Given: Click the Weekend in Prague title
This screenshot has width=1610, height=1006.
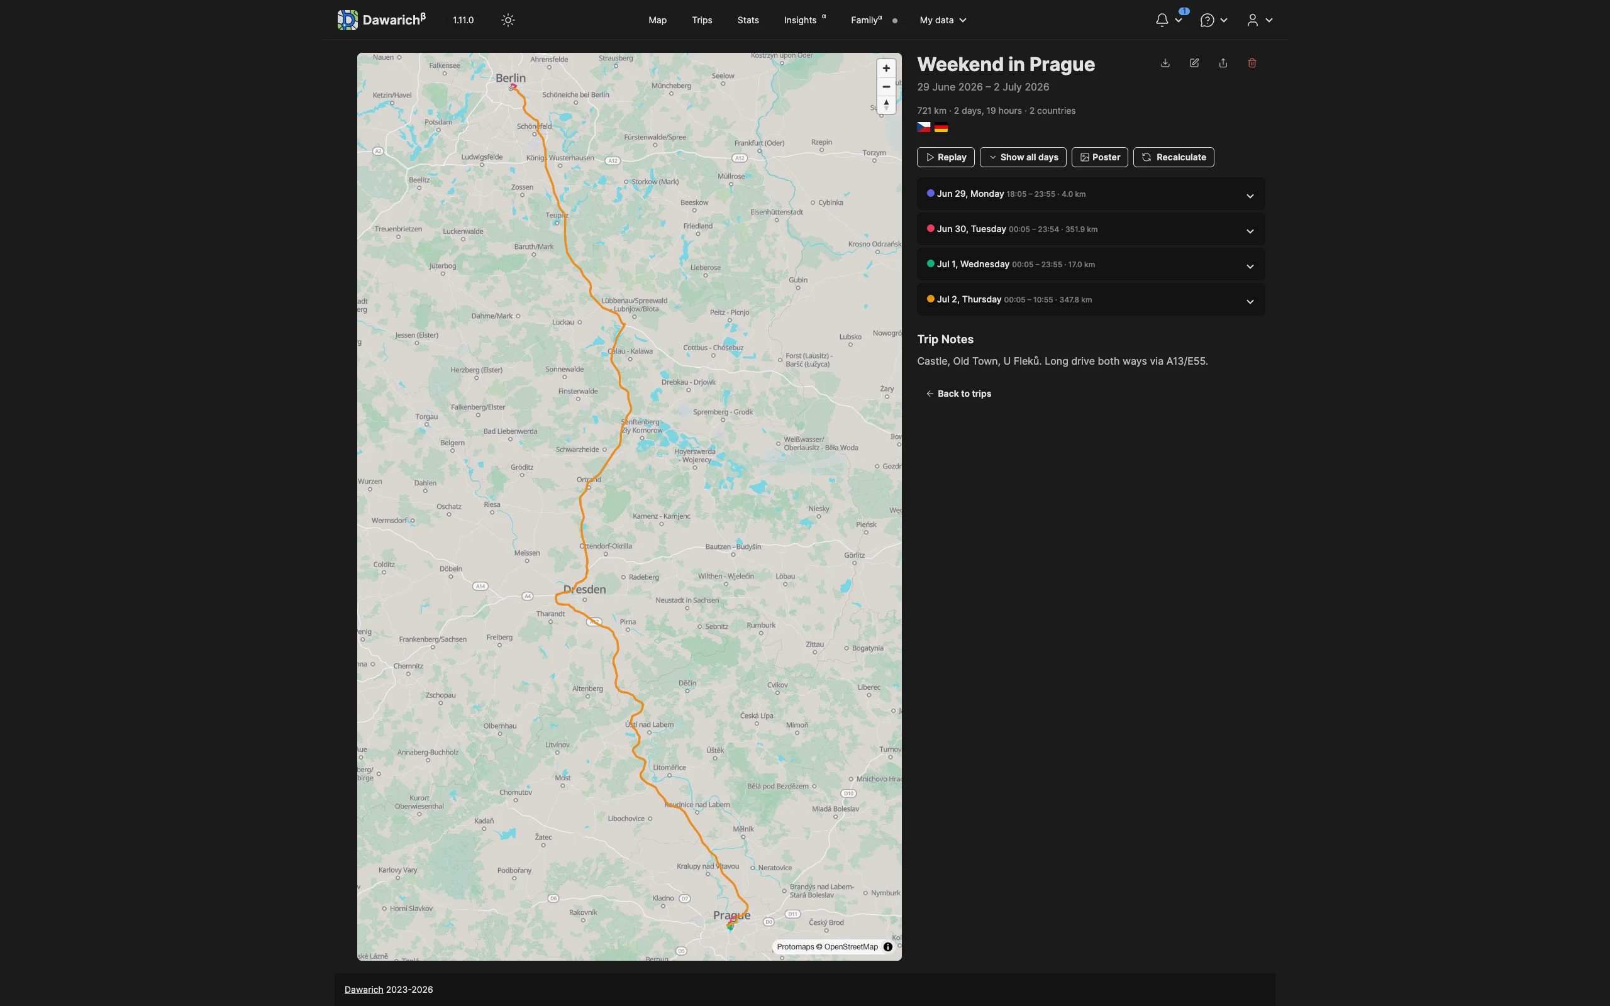Looking at the screenshot, I should click(1006, 65).
